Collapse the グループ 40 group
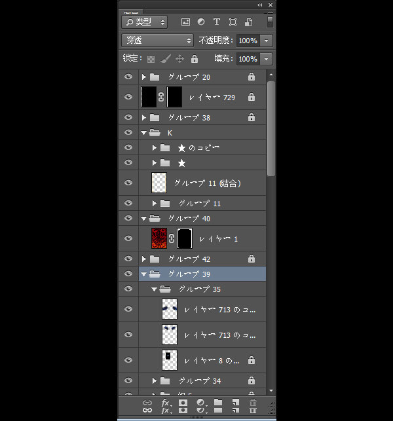The height and width of the screenshot is (421, 393). (x=143, y=219)
